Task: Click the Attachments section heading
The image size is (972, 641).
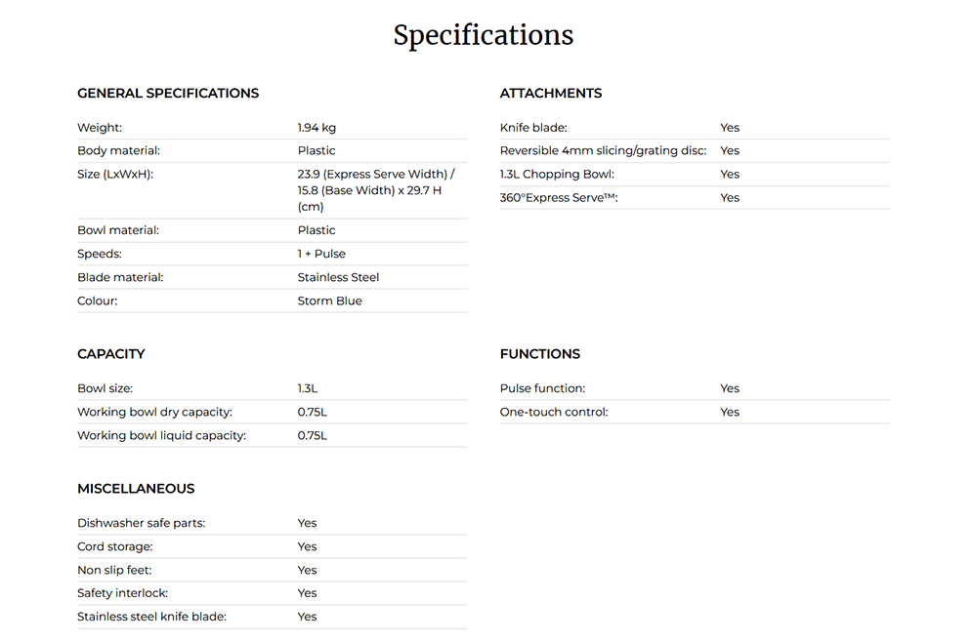Action: pyautogui.click(x=551, y=94)
